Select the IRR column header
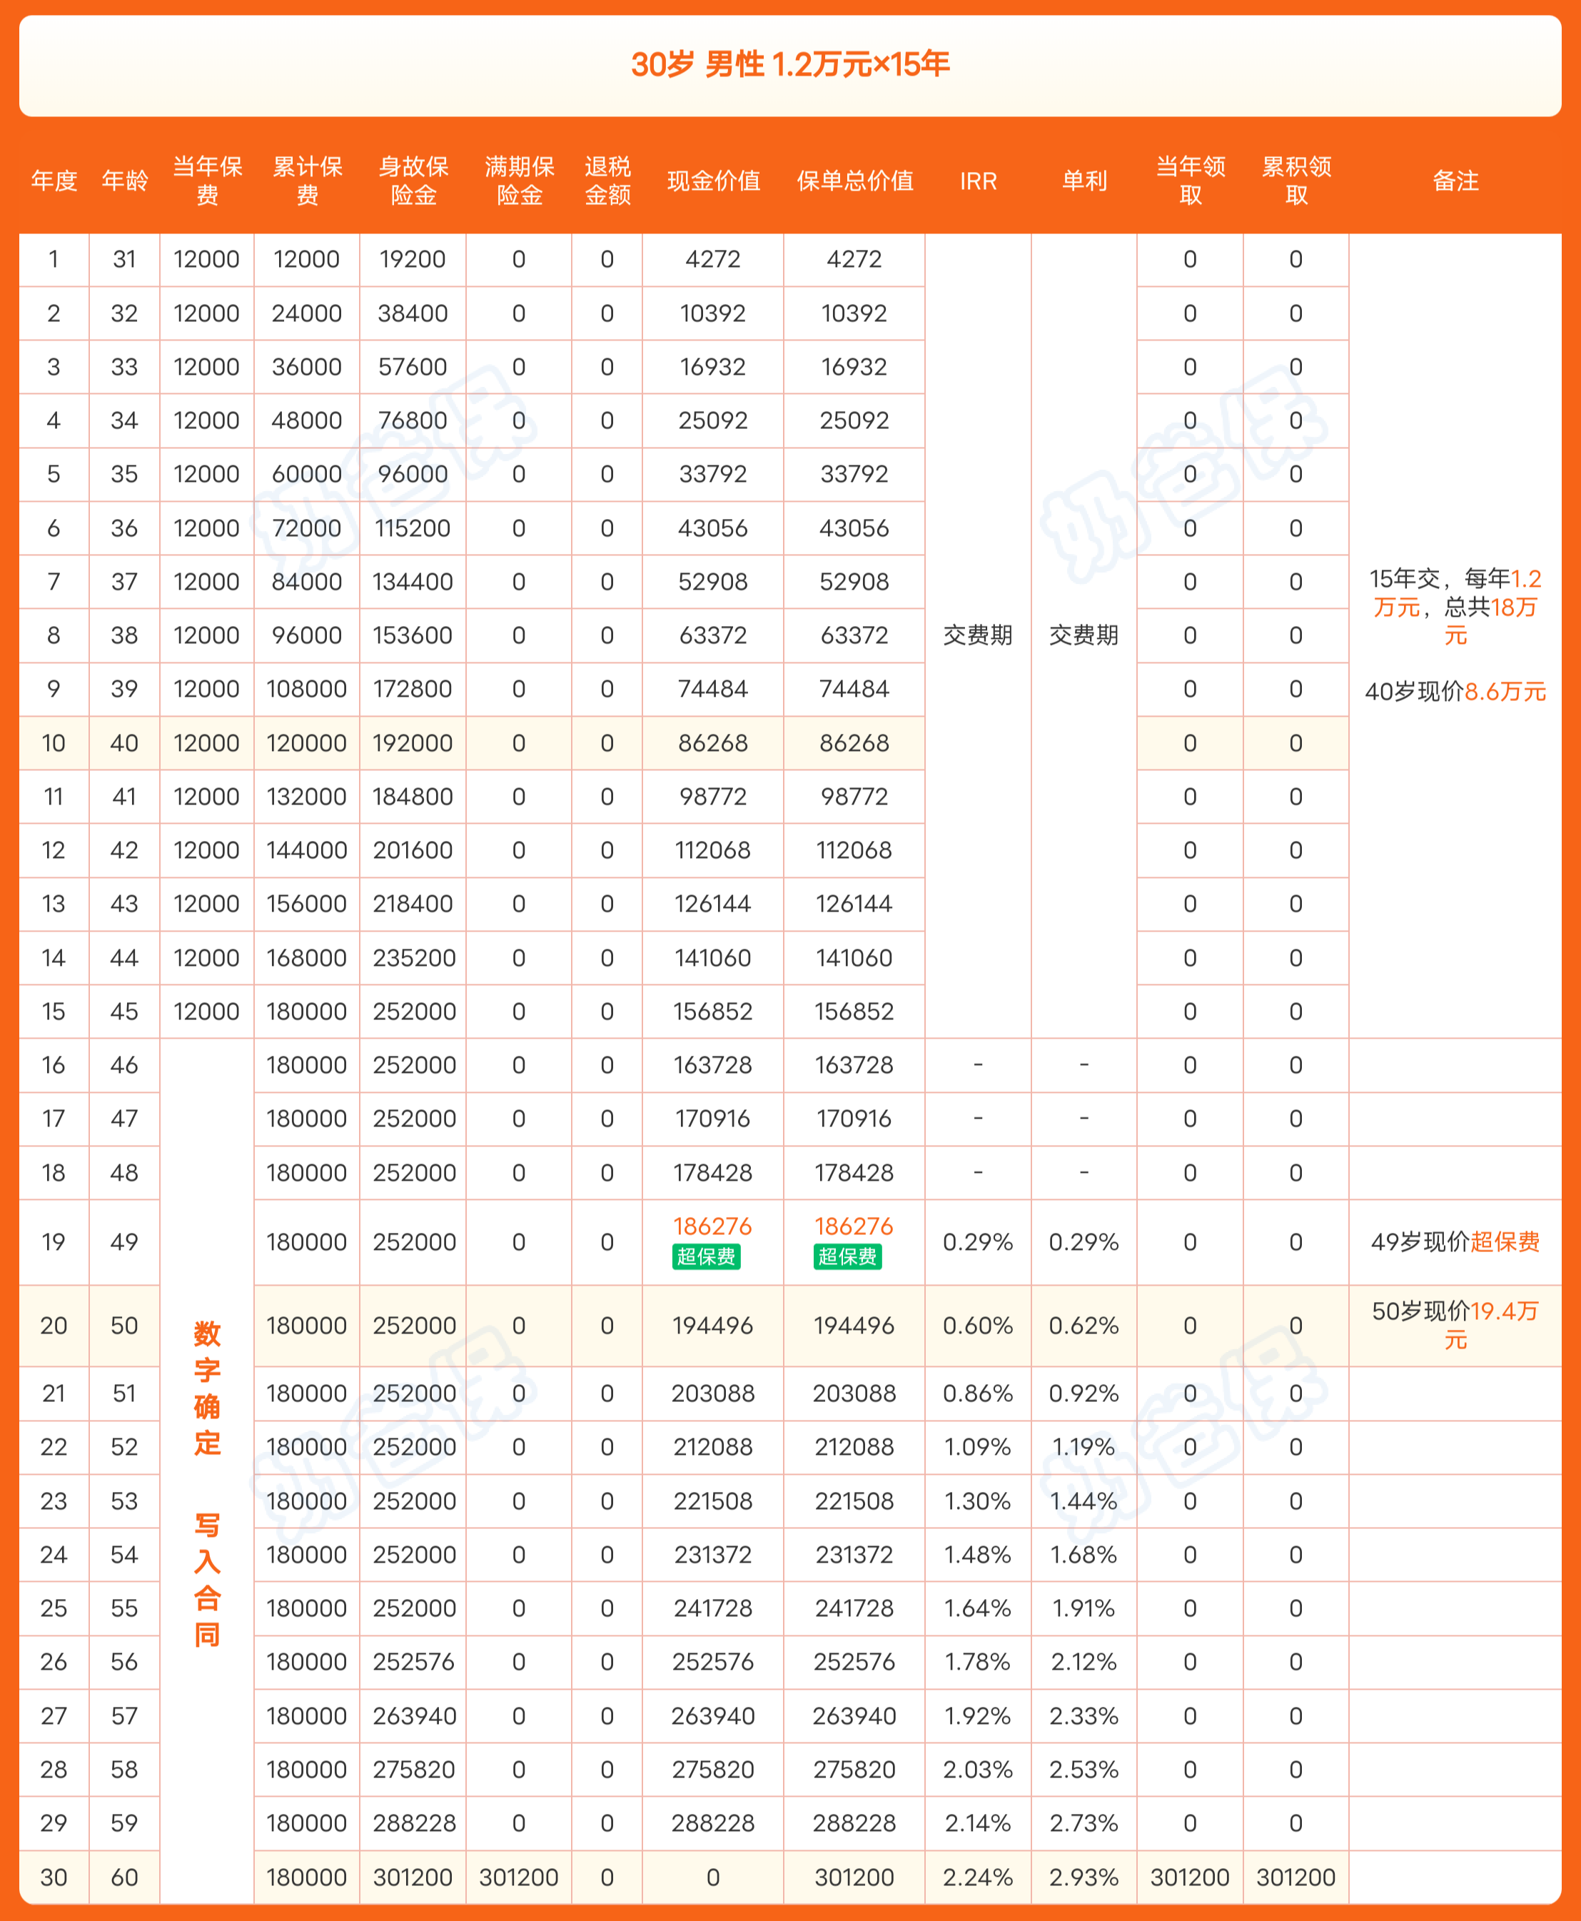The width and height of the screenshot is (1581, 1921). point(976,182)
